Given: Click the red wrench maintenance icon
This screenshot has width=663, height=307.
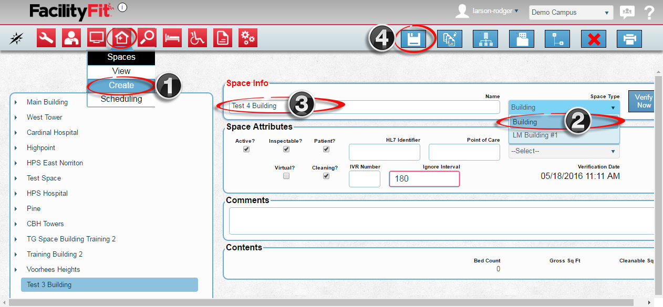Looking at the screenshot, I should tap(46, 38).
